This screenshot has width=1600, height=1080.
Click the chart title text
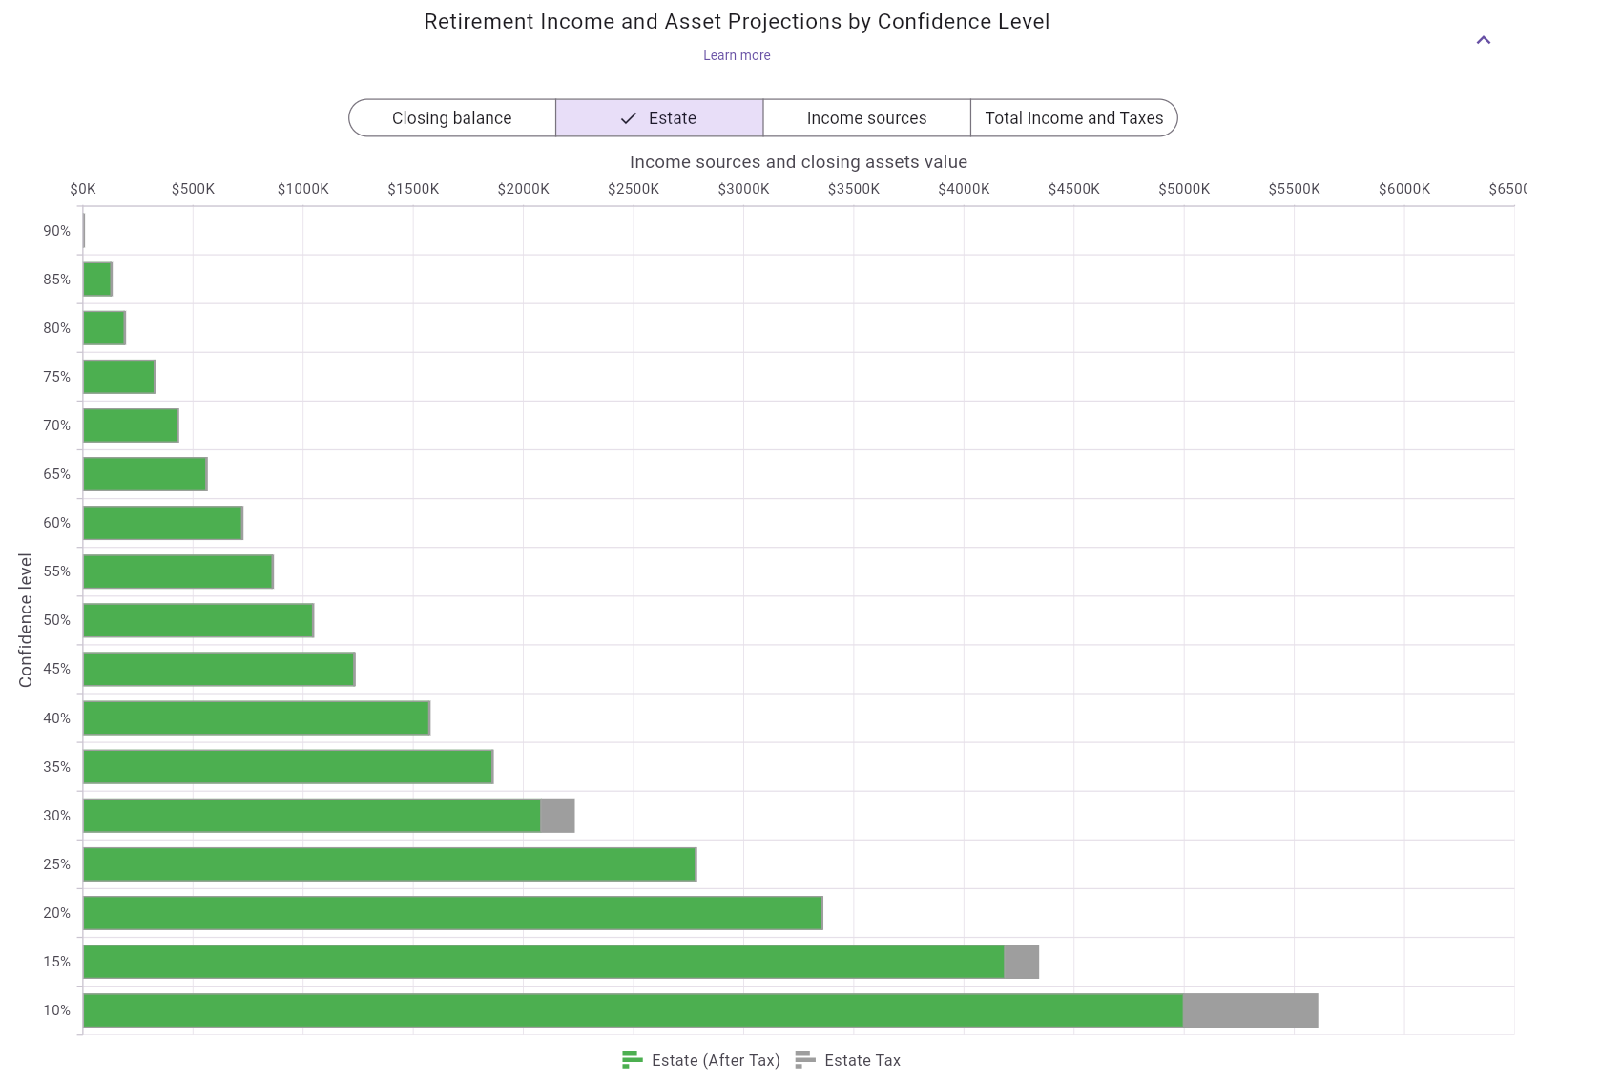coord(736,21)
